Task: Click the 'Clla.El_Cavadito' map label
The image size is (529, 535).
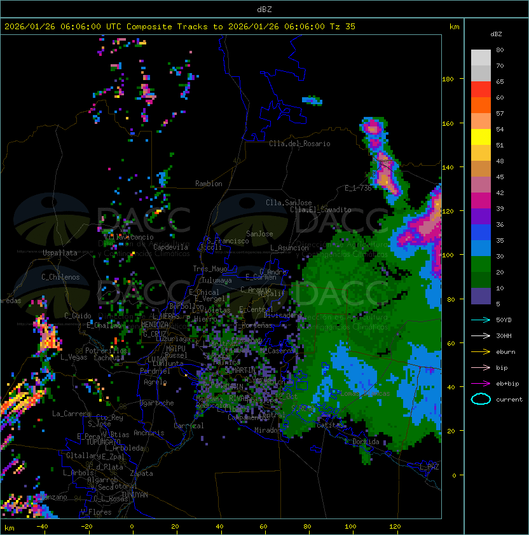Action: pyautogui.click(x=320, y=210)
